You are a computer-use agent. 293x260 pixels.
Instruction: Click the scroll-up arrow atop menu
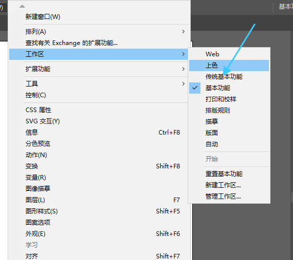tap(22, 6)
